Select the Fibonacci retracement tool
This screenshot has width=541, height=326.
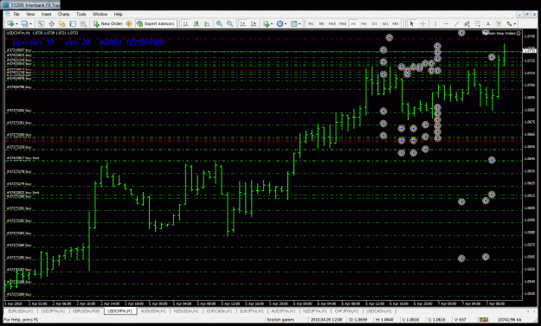pyautogui.click(x=478, y=23)
